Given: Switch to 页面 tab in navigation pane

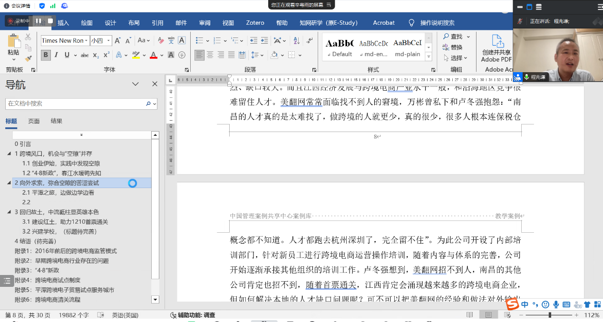Looking at the screenshot, I should pos(34,121).
